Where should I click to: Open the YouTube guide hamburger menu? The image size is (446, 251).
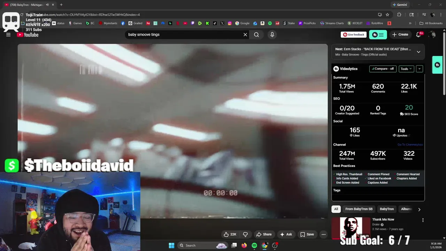(x=8, y=35)
